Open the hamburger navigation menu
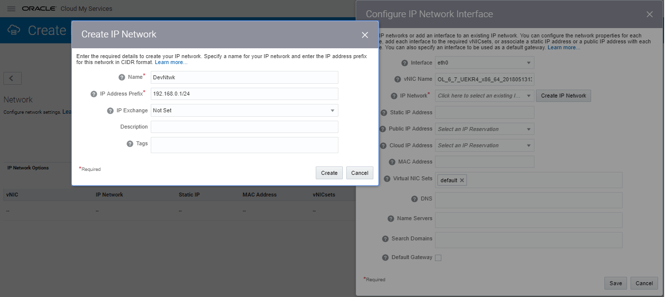 [11, 8]
